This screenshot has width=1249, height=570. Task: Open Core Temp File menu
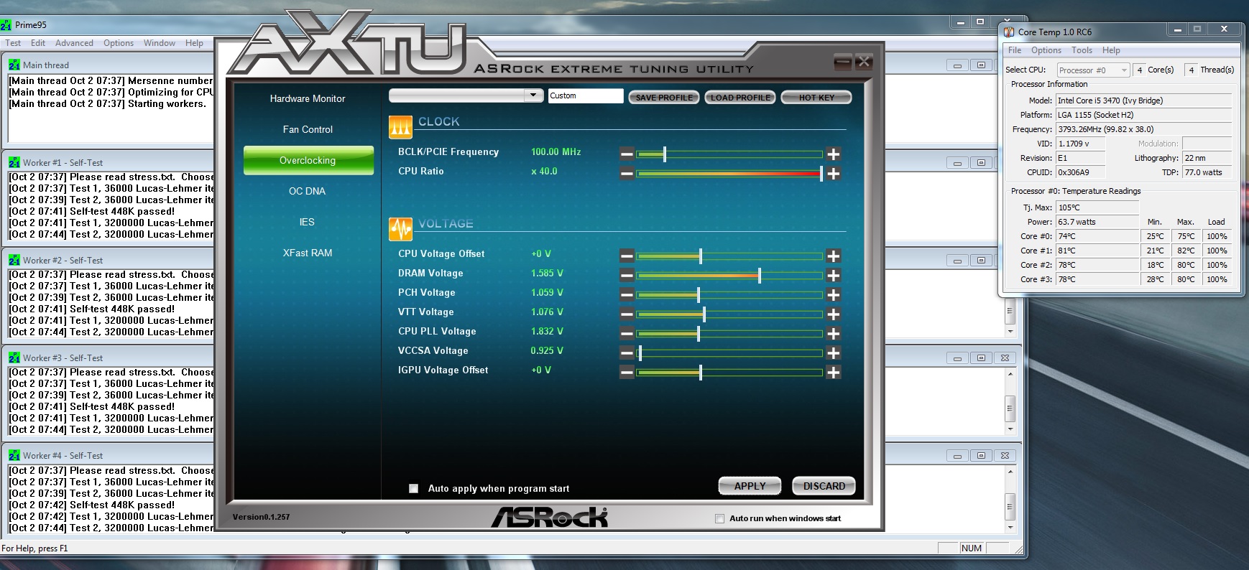[x=1015, y=50]
